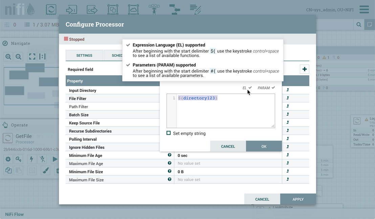Viewport: 375px width, 219px height.
Task: Collapse the Operate panel
Action: point(5,125)
